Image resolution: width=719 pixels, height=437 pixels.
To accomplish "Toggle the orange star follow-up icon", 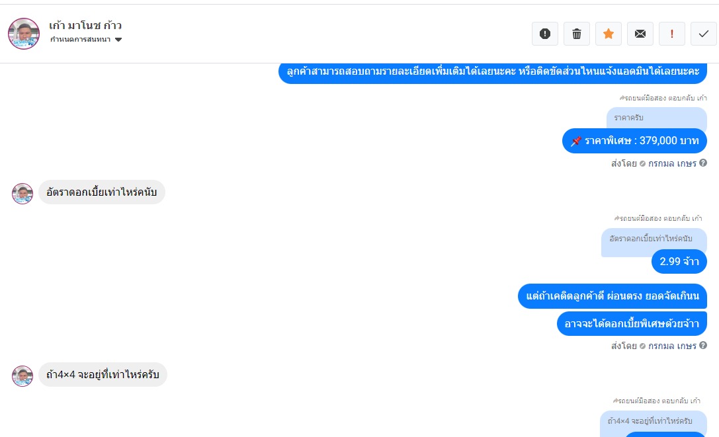I will pyautogui.click(x=608, y=34).
